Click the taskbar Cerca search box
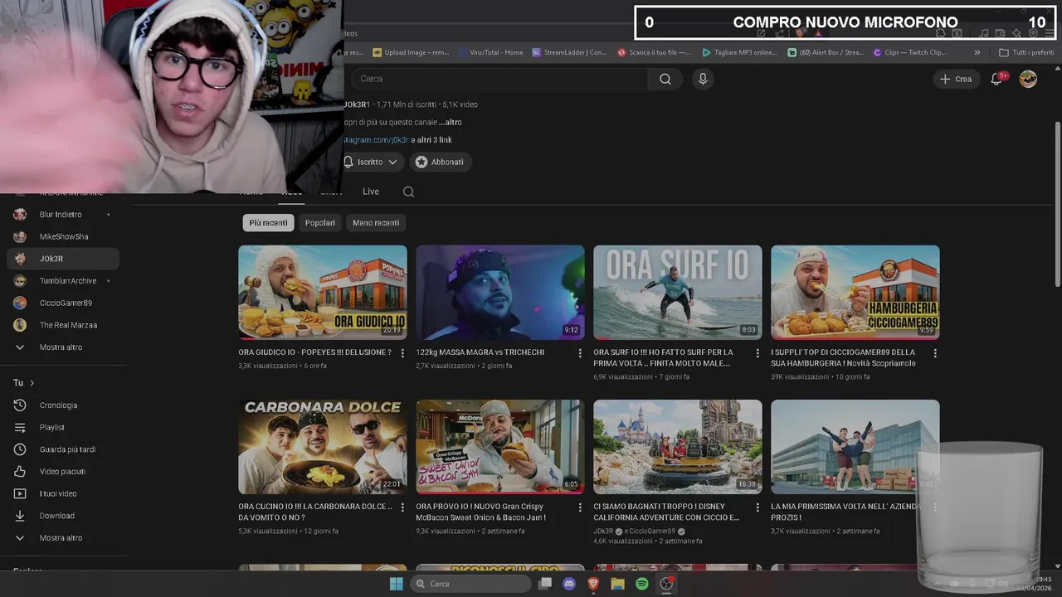Screen dimensions: 1062x597 (471, 584)
